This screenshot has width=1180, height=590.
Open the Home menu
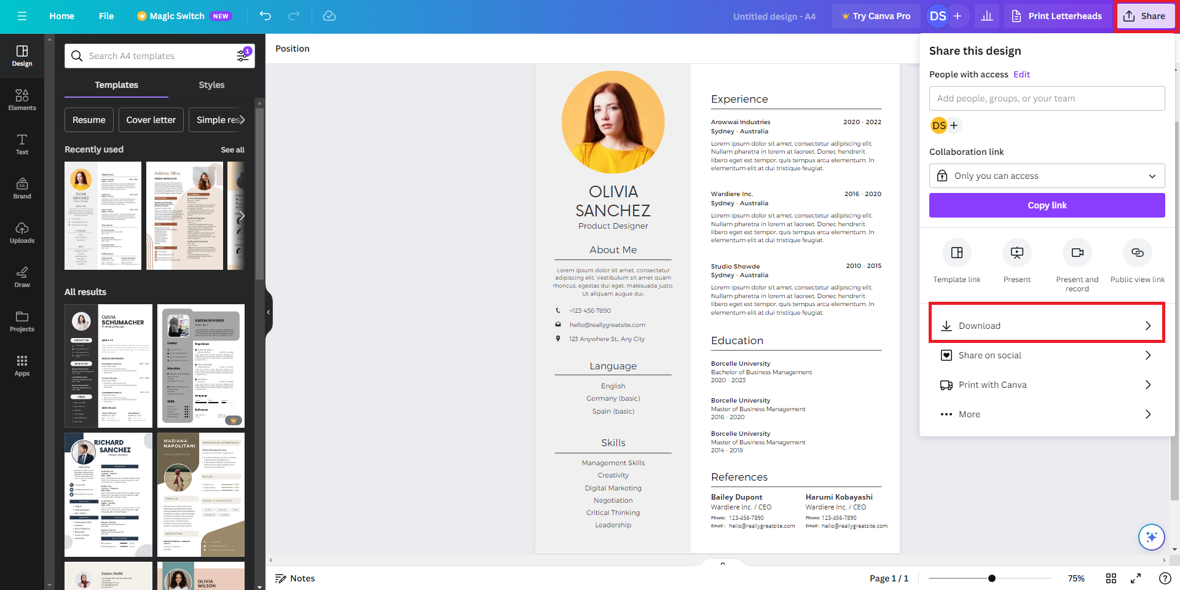click(61, 16)
